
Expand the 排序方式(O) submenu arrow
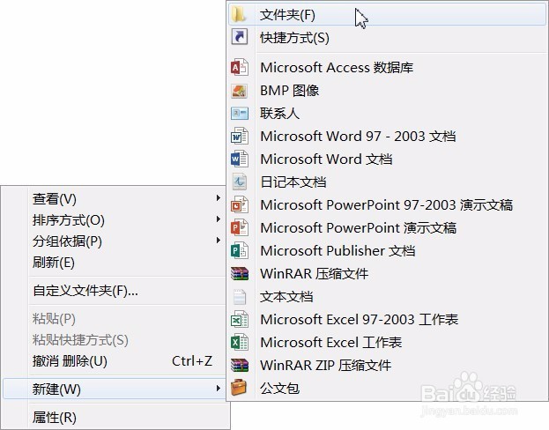pyautogui.click(x=219, y=219)
